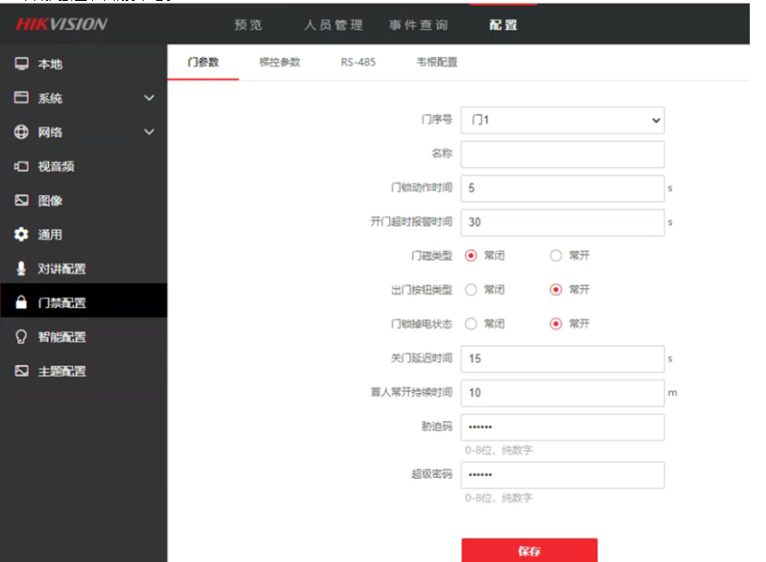This screenshot has height=562, width=766.
Task: Click the 系统 window icon in sidebar
Action: [x=22, y=98]
